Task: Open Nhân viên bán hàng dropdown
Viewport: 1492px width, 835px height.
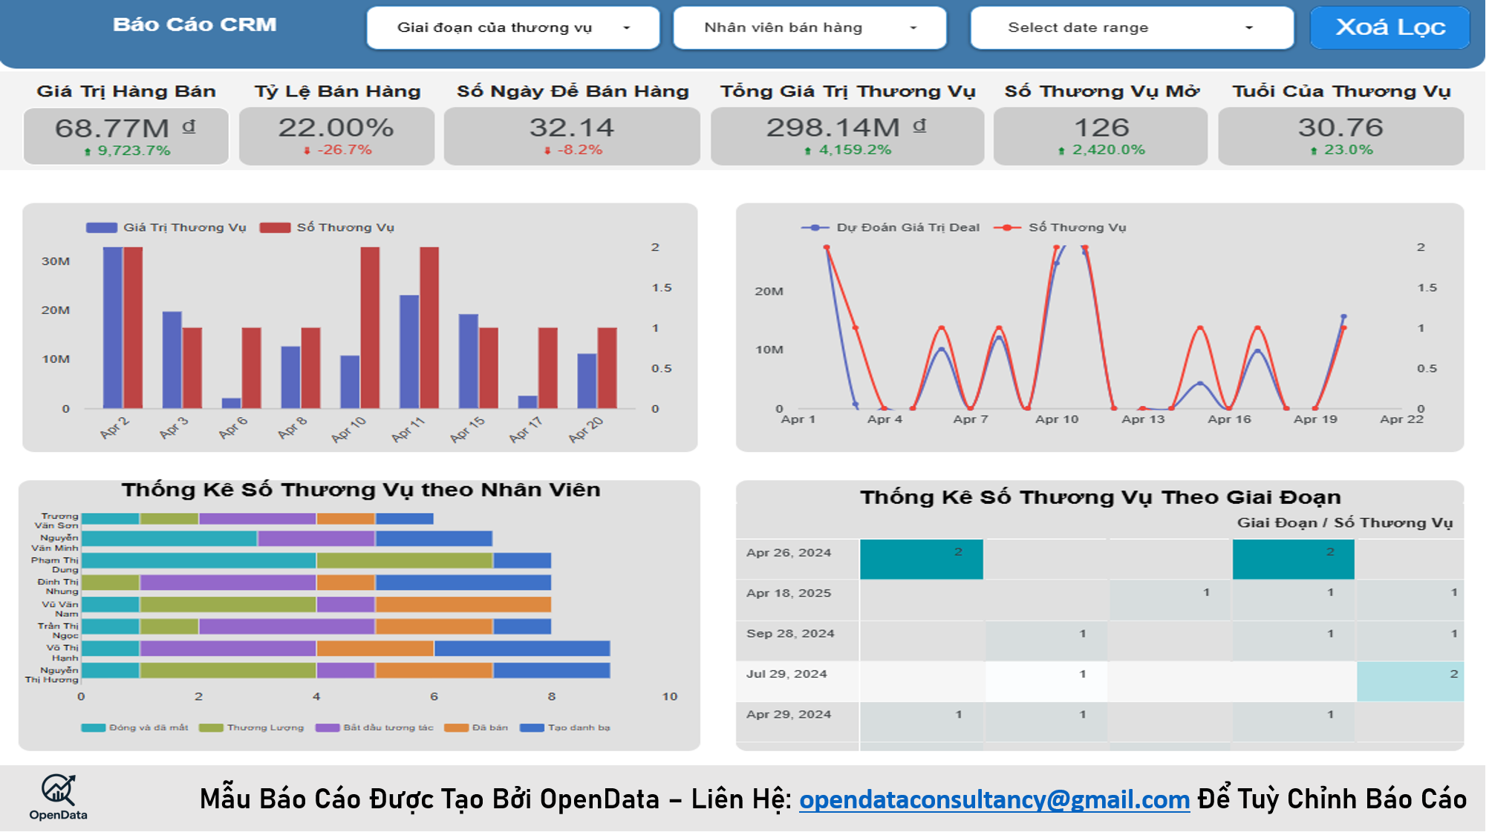Action: (x=809, y=28)
